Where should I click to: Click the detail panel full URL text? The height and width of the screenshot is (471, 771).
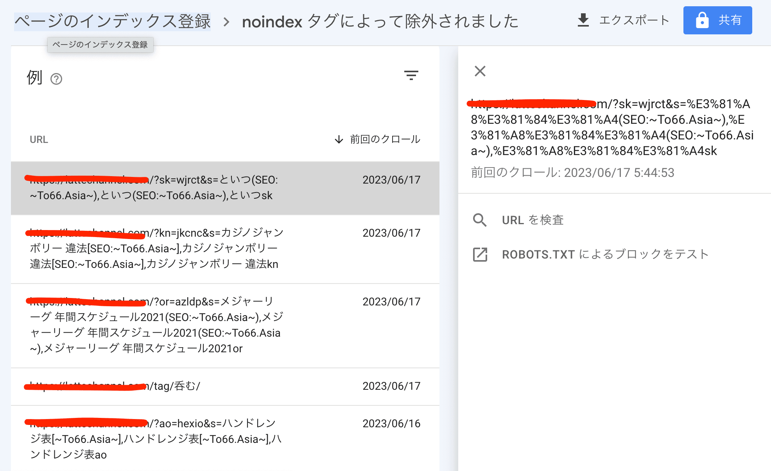[x=612, y=127]
